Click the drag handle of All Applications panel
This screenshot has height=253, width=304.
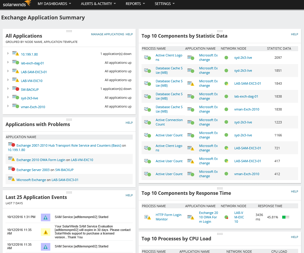(x=69, y=31)
